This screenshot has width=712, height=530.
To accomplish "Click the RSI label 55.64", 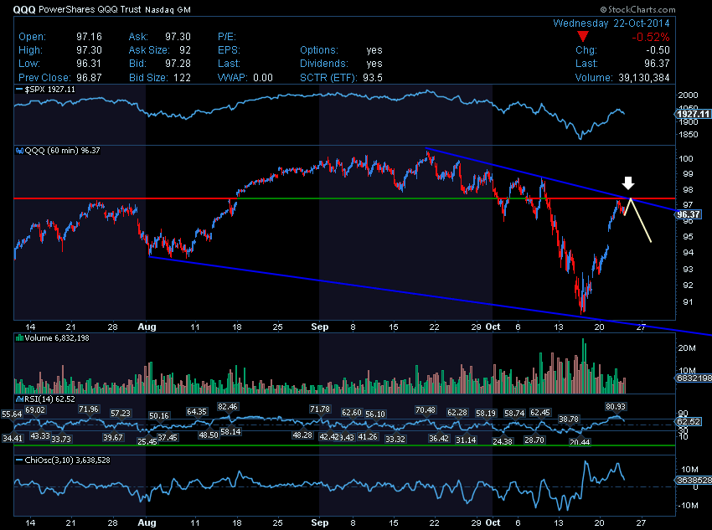I will 12,414.
